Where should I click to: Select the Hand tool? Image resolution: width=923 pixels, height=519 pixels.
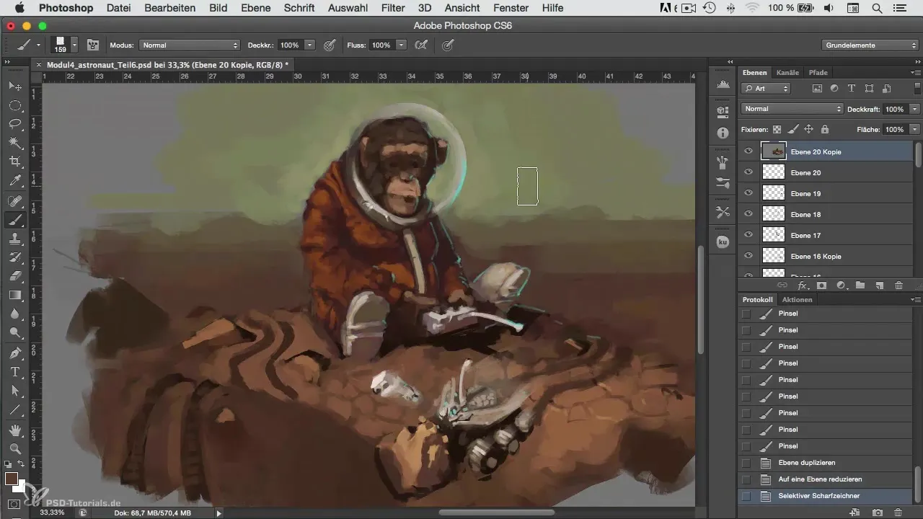tap(15, 430)
